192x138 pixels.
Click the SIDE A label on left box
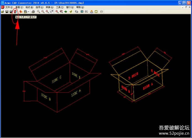tap(76, 93)
